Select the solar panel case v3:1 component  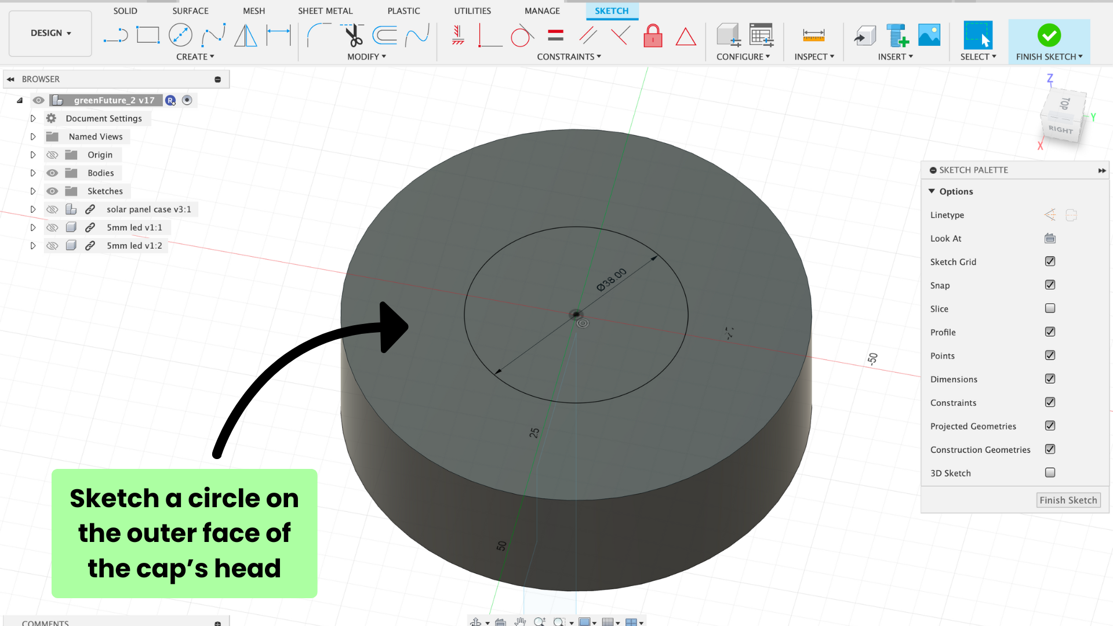tap(149, 209)
